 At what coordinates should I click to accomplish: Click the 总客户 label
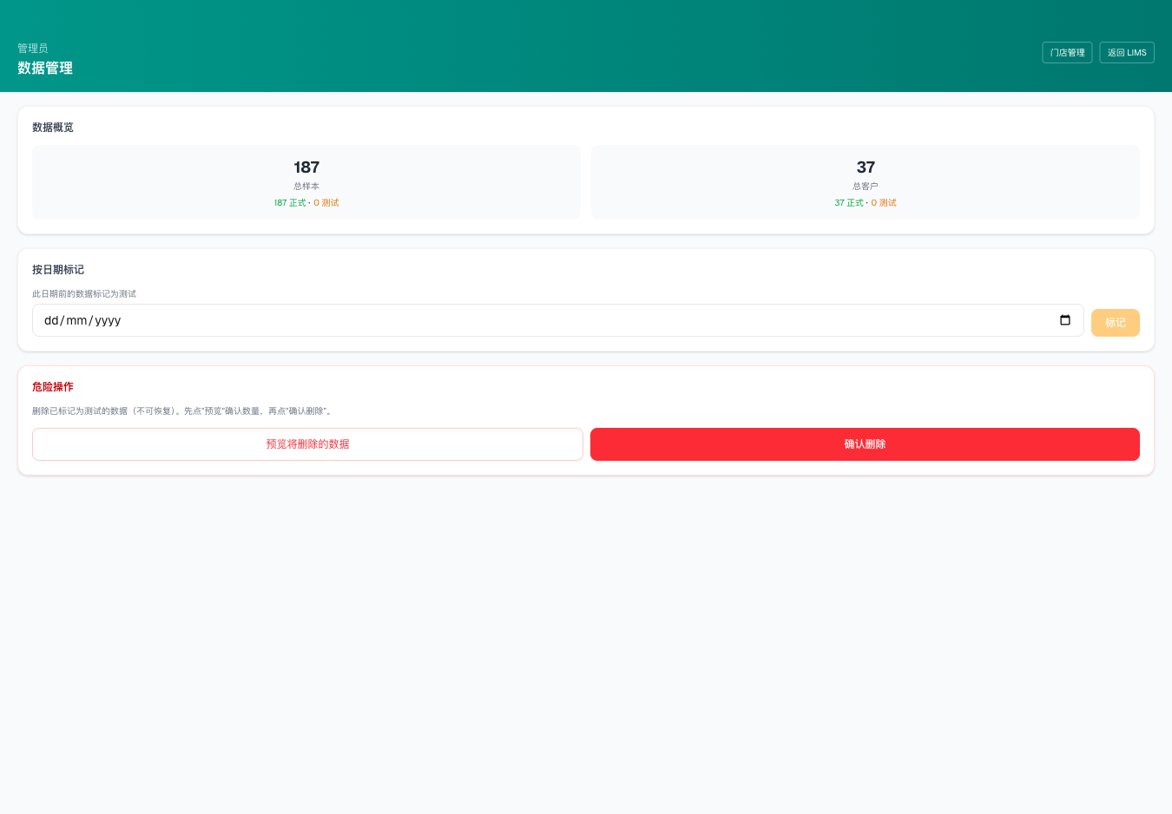[866, 187]
